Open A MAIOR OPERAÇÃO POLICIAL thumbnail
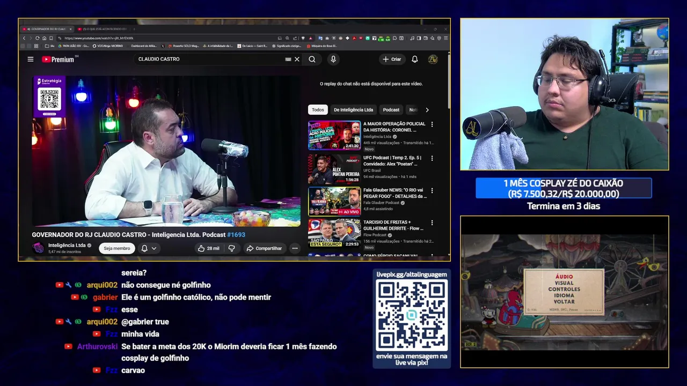The image size is (687, 386). click(x=334, y=135)
